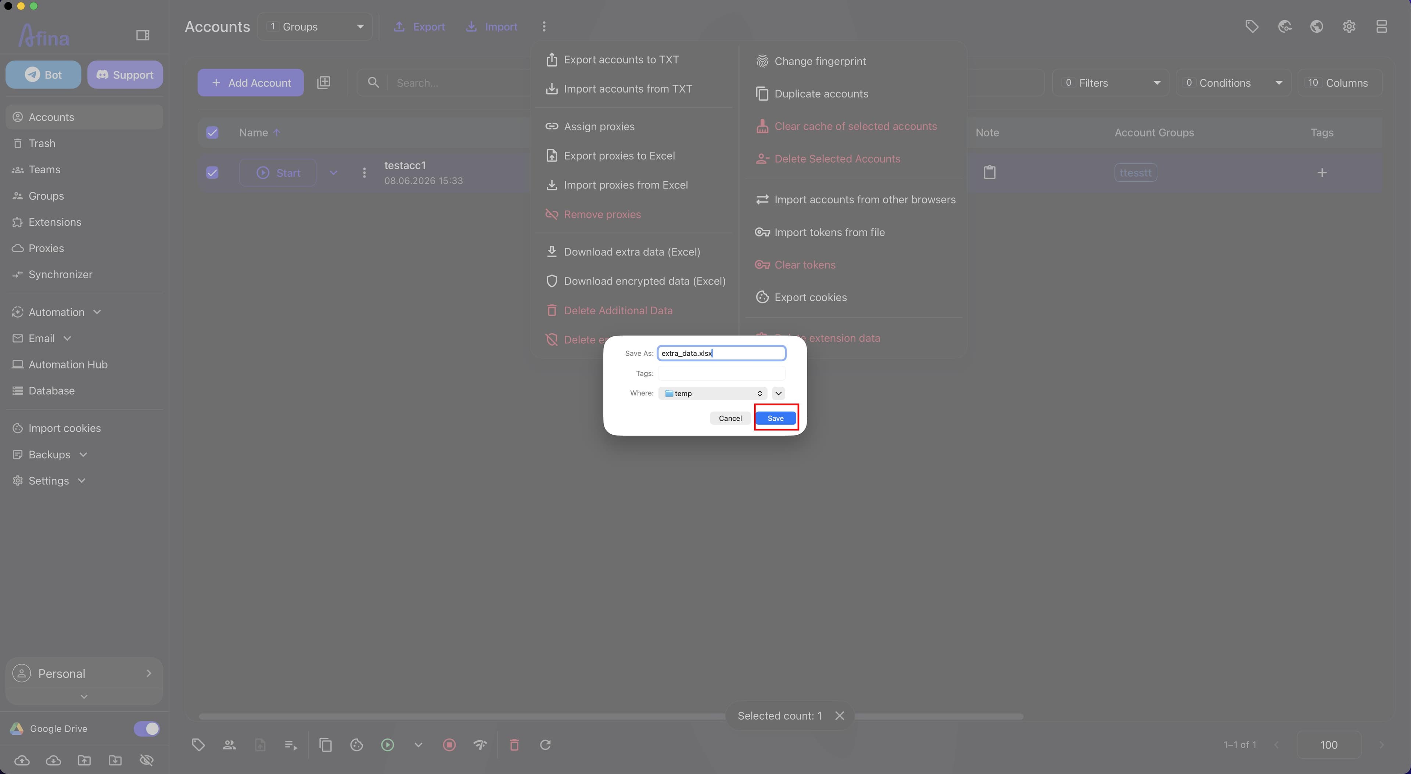Open the Discord Support button
1411x774 pixels.
(x=125, y=75)
